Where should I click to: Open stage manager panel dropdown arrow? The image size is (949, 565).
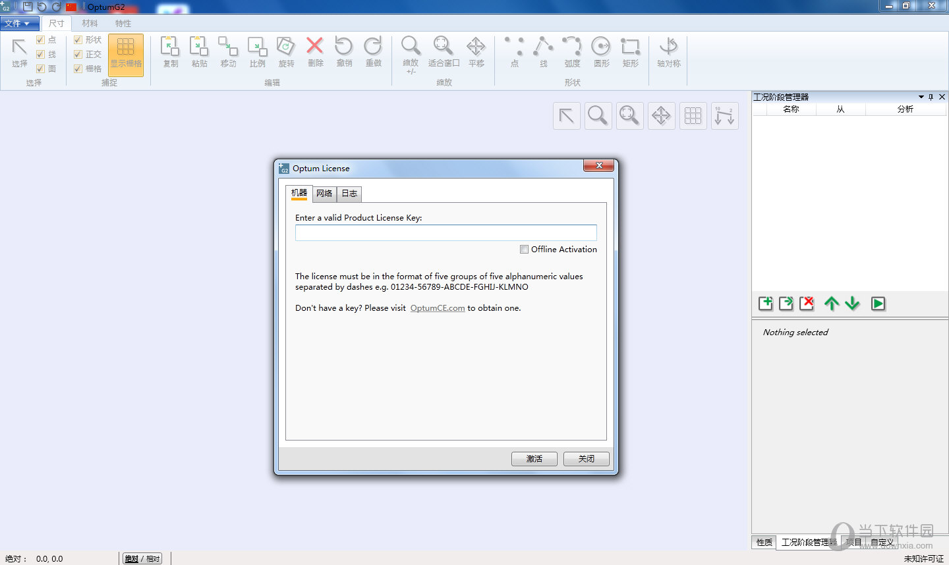tap(921, 97)
